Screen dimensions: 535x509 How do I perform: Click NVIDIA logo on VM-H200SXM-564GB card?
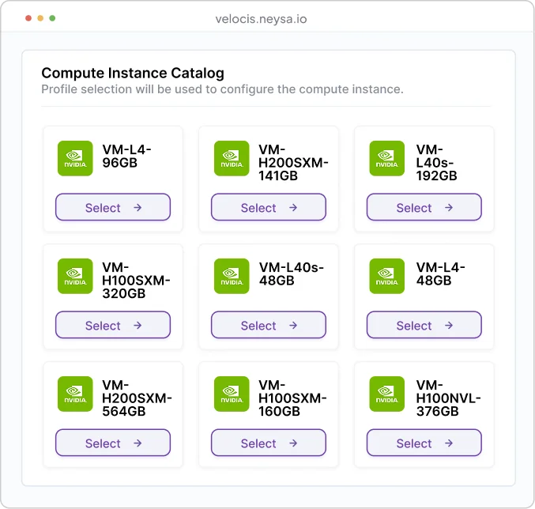point(75,394)
